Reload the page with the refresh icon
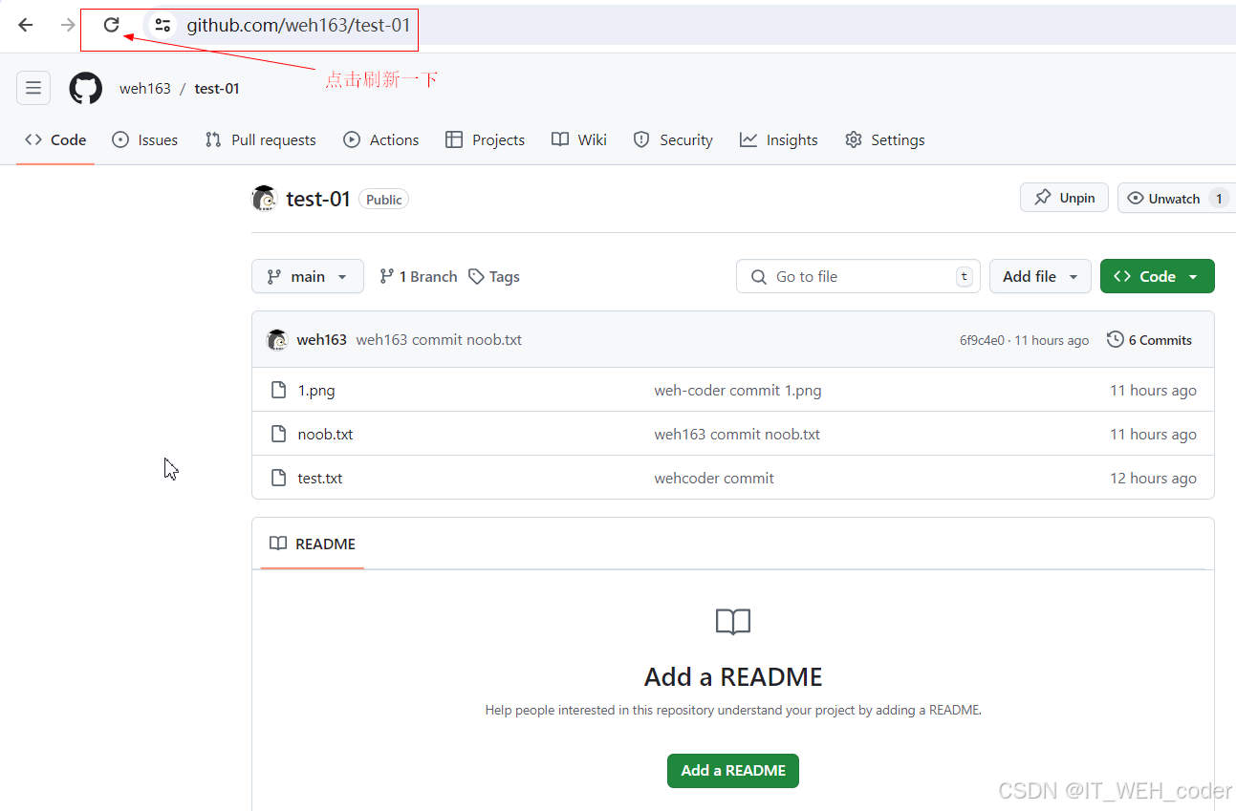The width and height of the screenshot is (1236, 811). pos(111,25)
